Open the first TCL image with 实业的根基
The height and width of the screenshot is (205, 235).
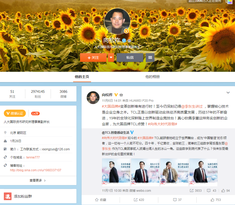click(116, 172)
